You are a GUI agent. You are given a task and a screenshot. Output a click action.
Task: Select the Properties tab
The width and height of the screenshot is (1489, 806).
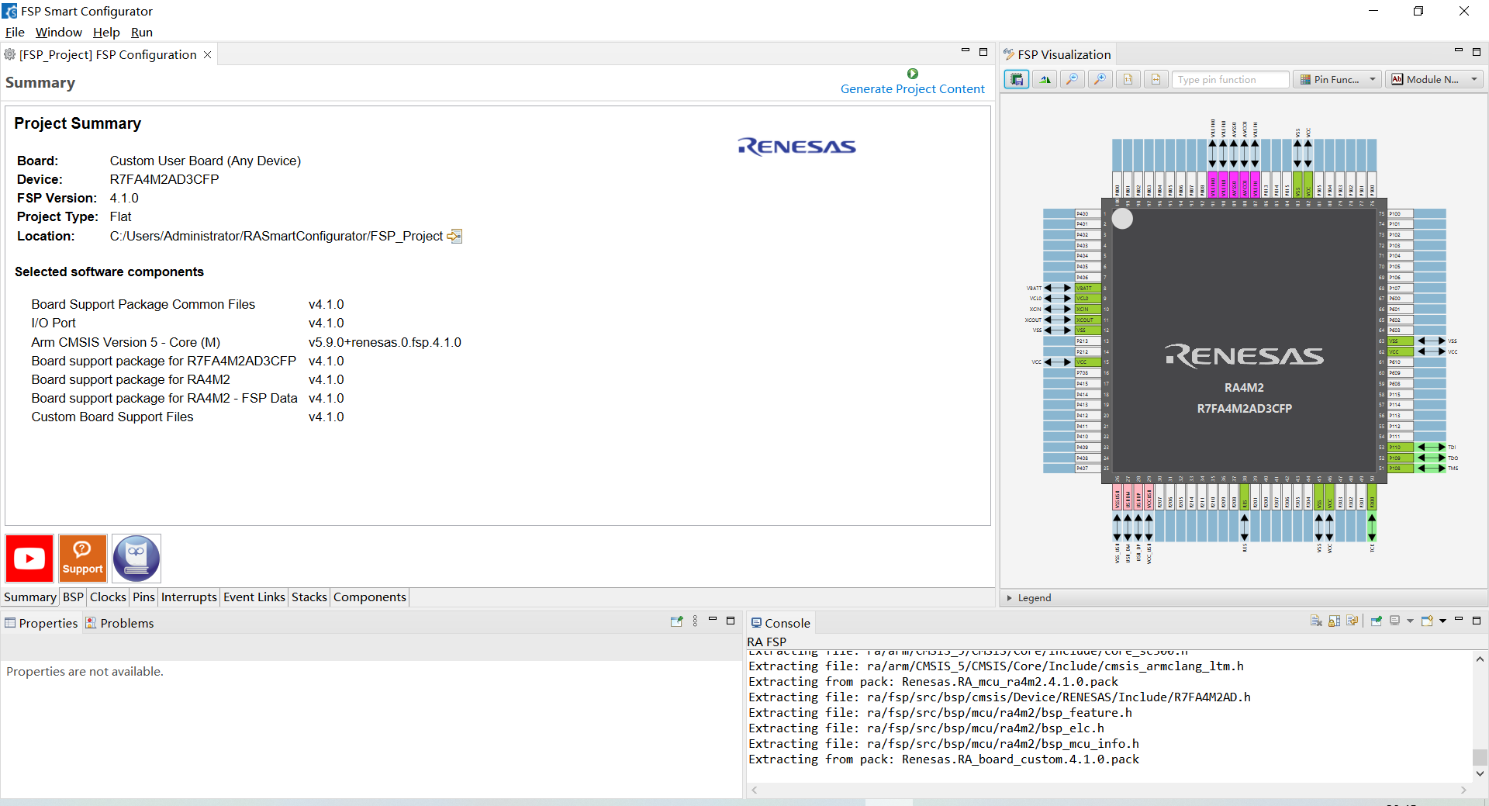click(41, 623)
